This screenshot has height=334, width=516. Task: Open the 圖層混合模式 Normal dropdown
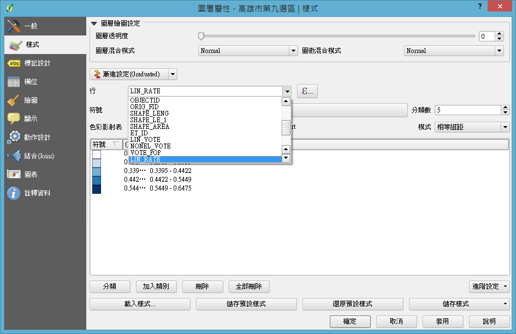(247, 51)
